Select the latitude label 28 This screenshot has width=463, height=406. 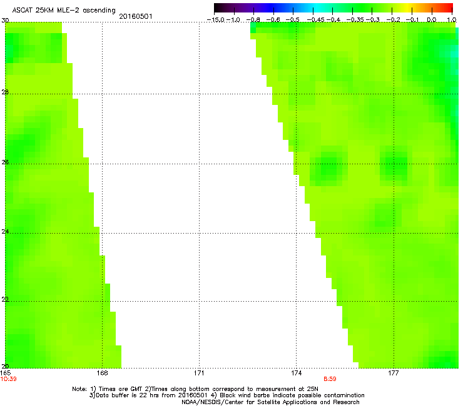[5, 92]
